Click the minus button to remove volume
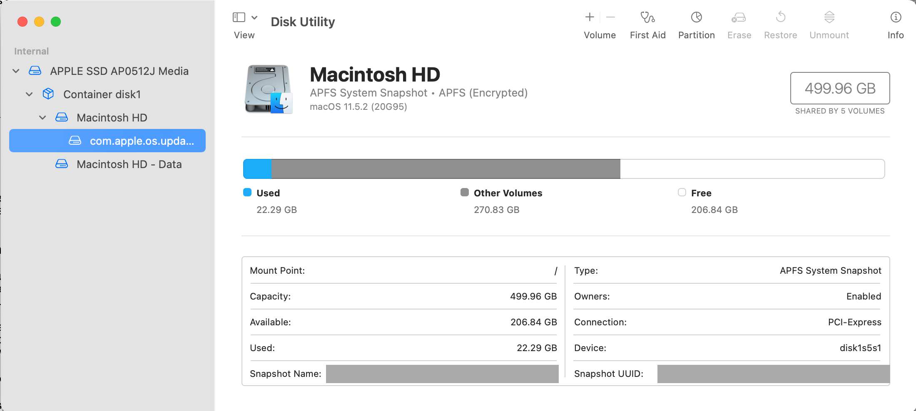The height and width of the screenshot is (411, 916). 610,17
